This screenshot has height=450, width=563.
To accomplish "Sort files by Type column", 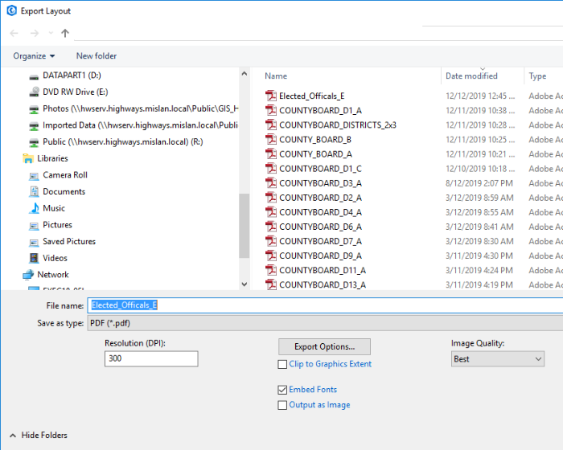I will coord(537,76).
